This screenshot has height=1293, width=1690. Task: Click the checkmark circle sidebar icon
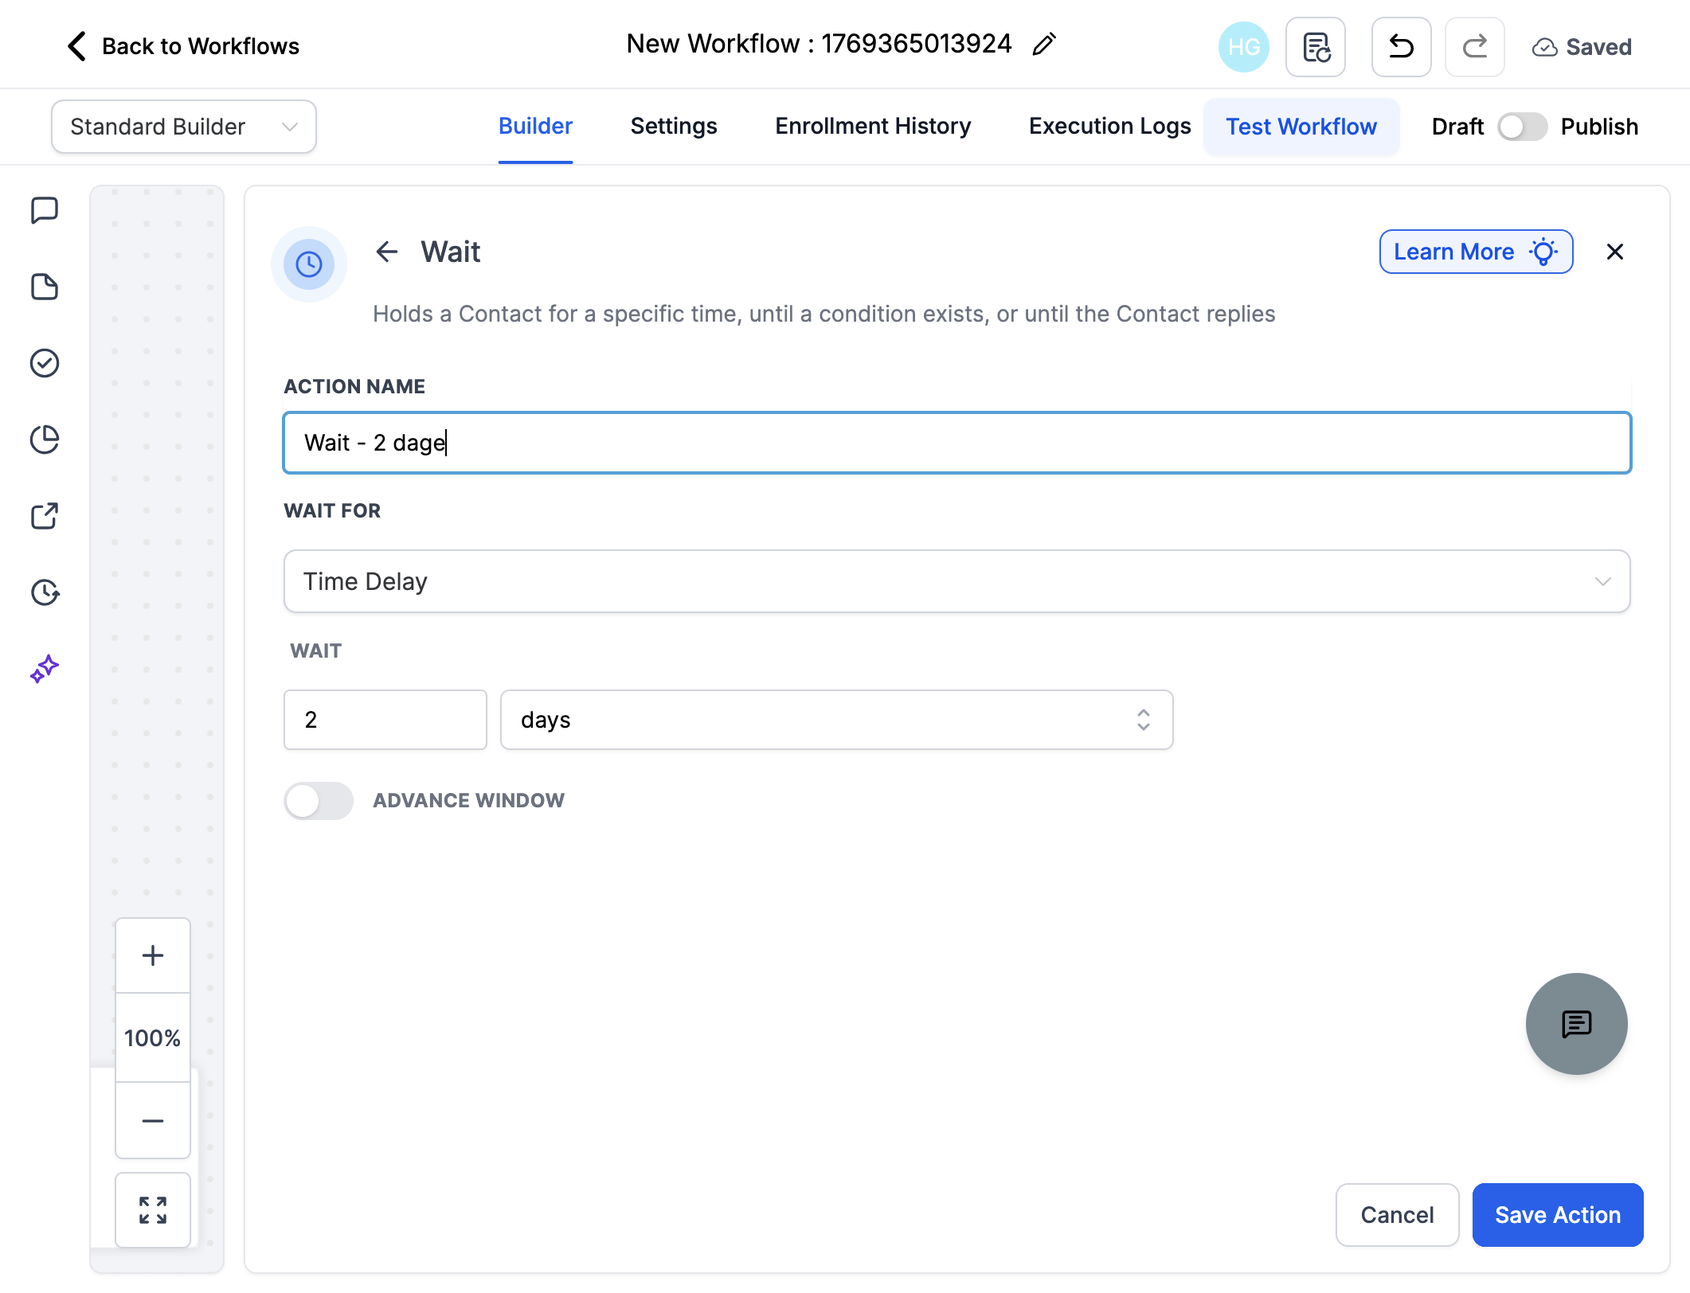click(45, 363)
